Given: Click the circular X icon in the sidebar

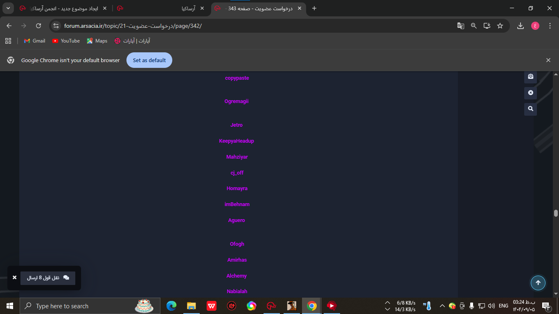Looking at the screenshot, I should [530, 93].
